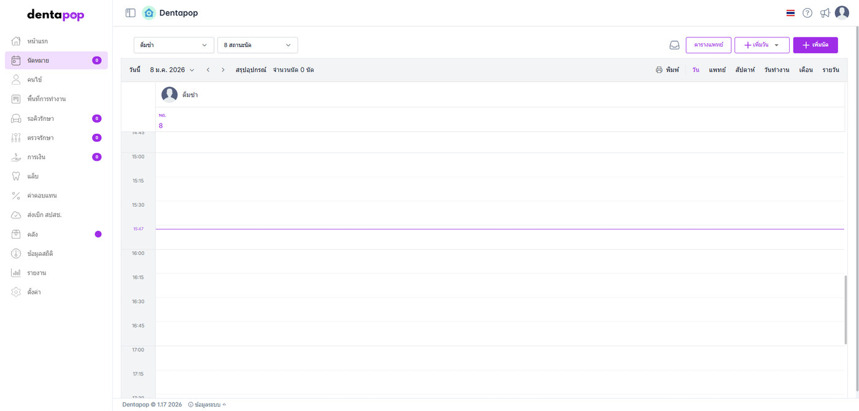Click the ข้อมูลระบบ footer link
The width and height of the screenshot is (859, 411).
207,404
